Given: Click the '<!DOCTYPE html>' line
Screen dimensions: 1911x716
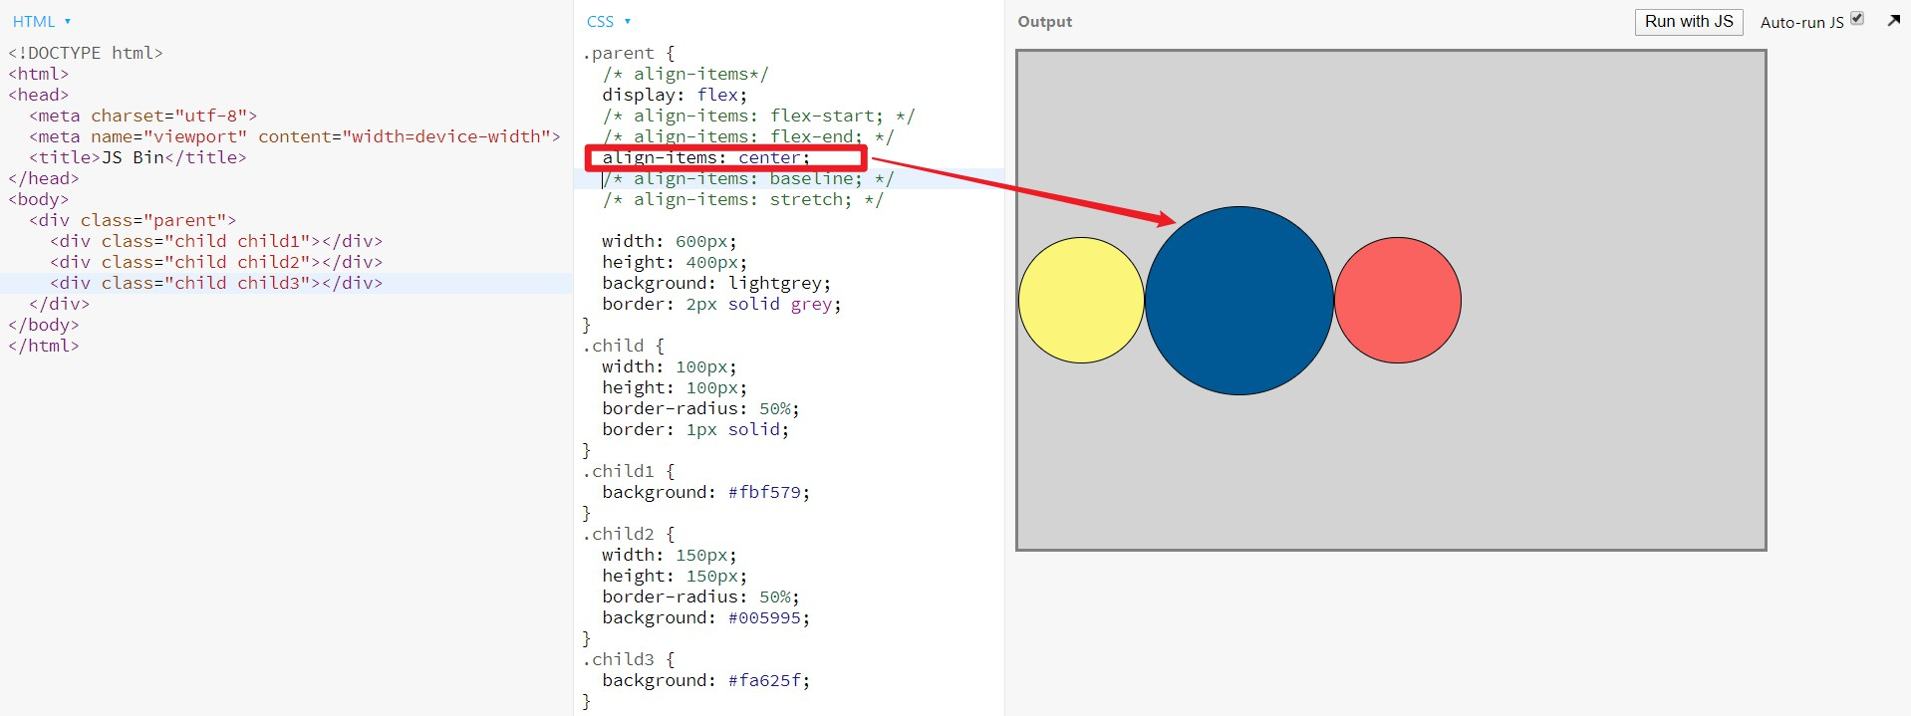Looking at the screenshot, I should coord(86,53).
